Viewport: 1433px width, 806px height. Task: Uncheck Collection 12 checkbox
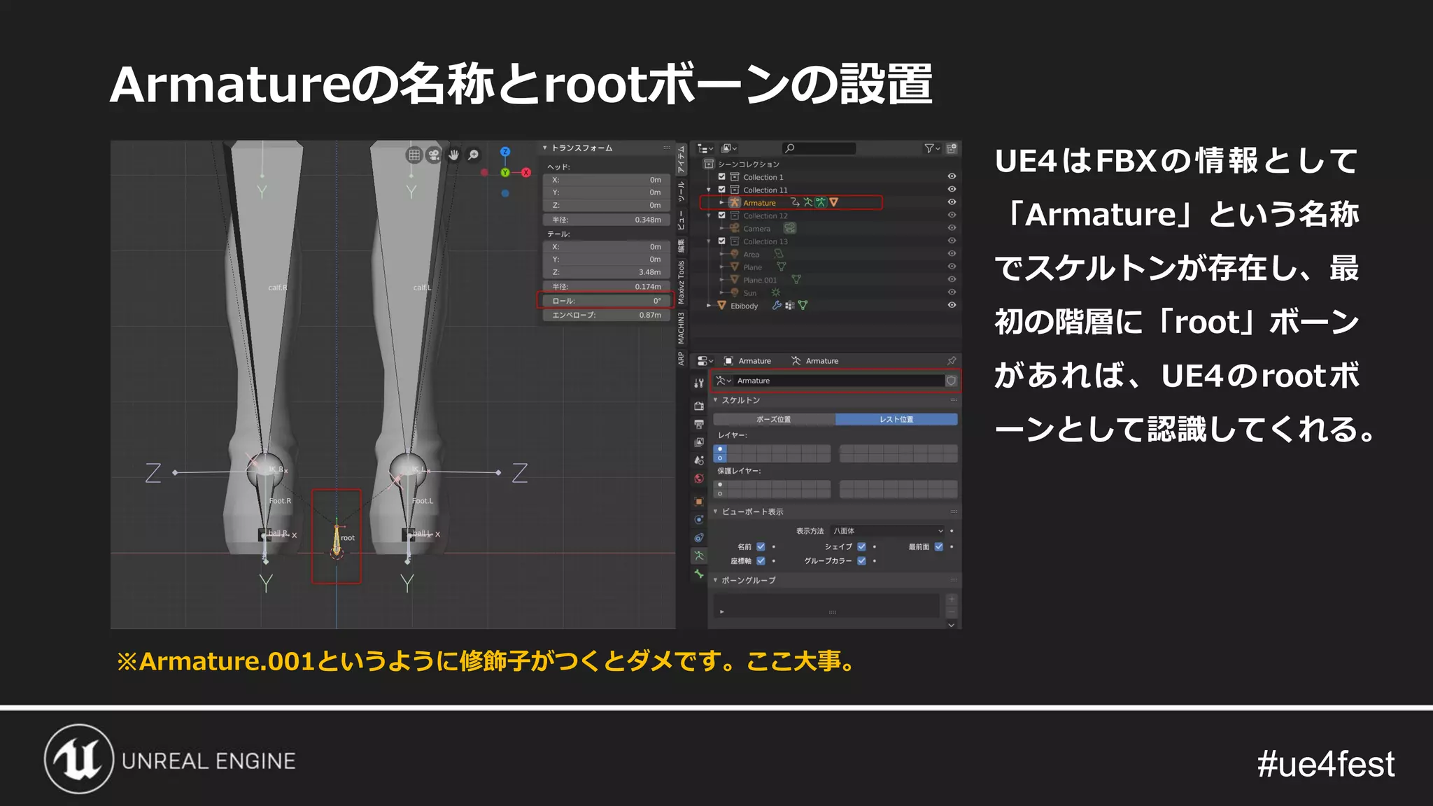[x=722, y=215]
